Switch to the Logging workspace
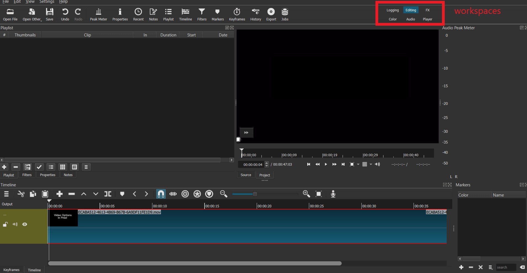 pos(393,10)
